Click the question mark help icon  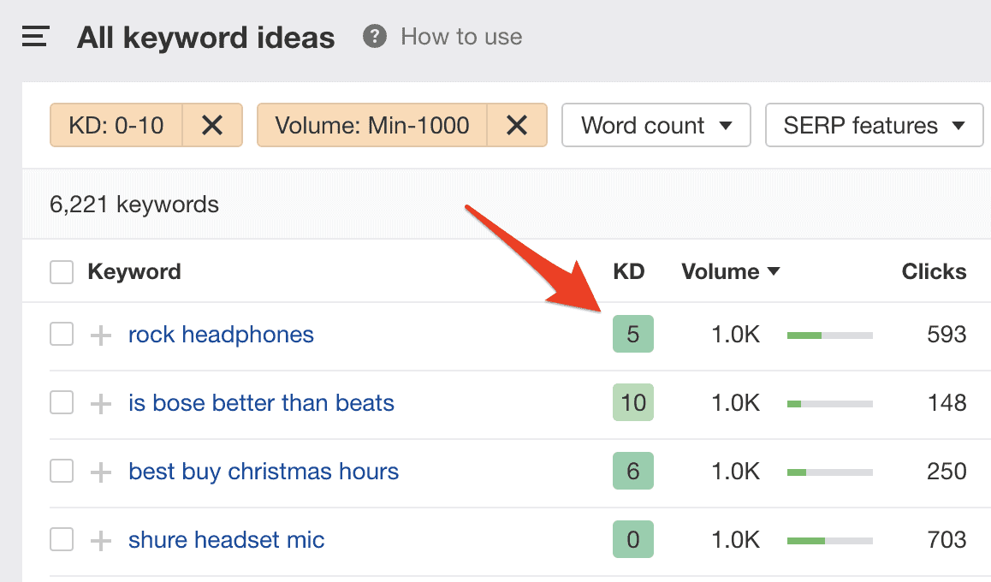373,37
